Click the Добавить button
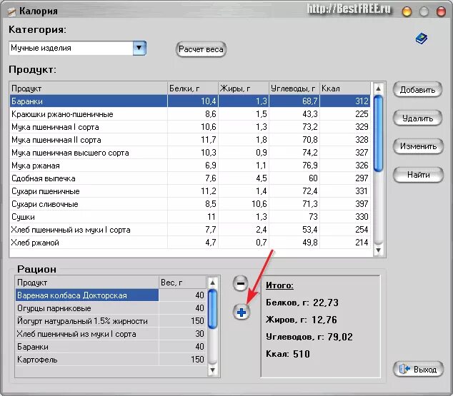Screen dimensions: 453x396 click(x=417, y=90)
